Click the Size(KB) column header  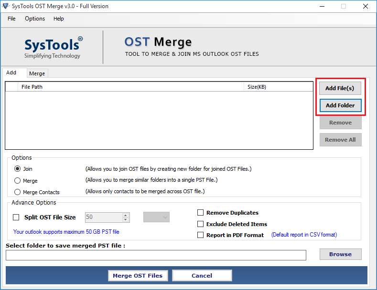point(279,87)
